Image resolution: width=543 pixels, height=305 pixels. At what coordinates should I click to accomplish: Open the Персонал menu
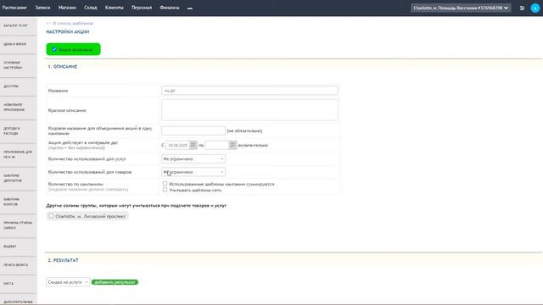[x=142, y=8]
